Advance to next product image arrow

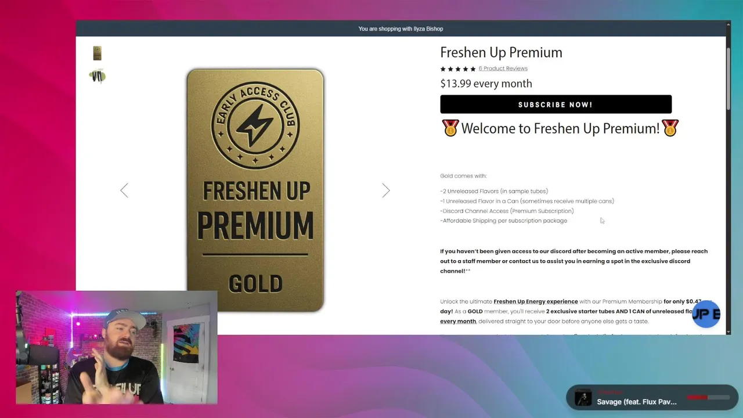click(x=386, y=190)
